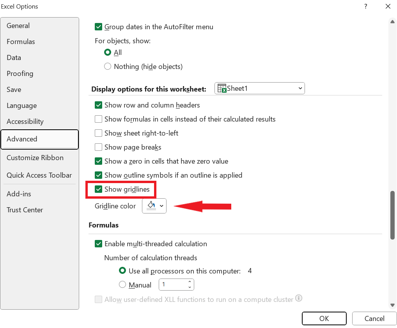Click the info icon beside XLL functions option
This screenshot has height=328, width=397.
pyautogui.click(x=299, y=298)
